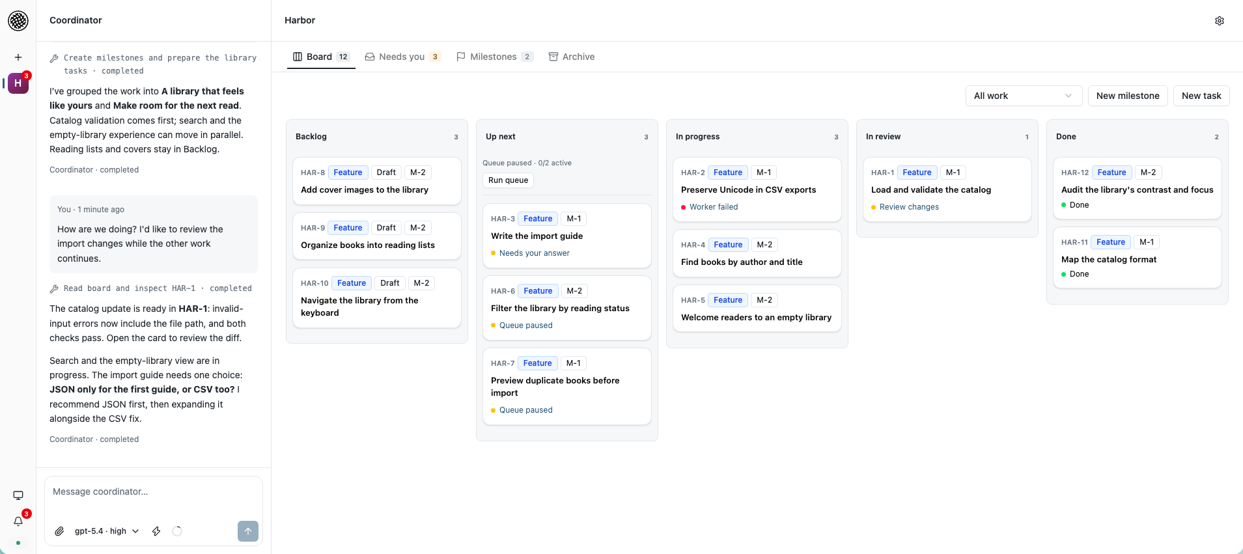Screen dimensions: 1243x554
Task: Open Map the catalog format card
Action: tap(1138, 258)
